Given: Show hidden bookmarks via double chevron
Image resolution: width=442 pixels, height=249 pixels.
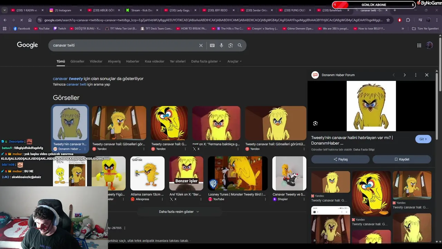Looking at the screenshot, I should [x=403, y=28].
